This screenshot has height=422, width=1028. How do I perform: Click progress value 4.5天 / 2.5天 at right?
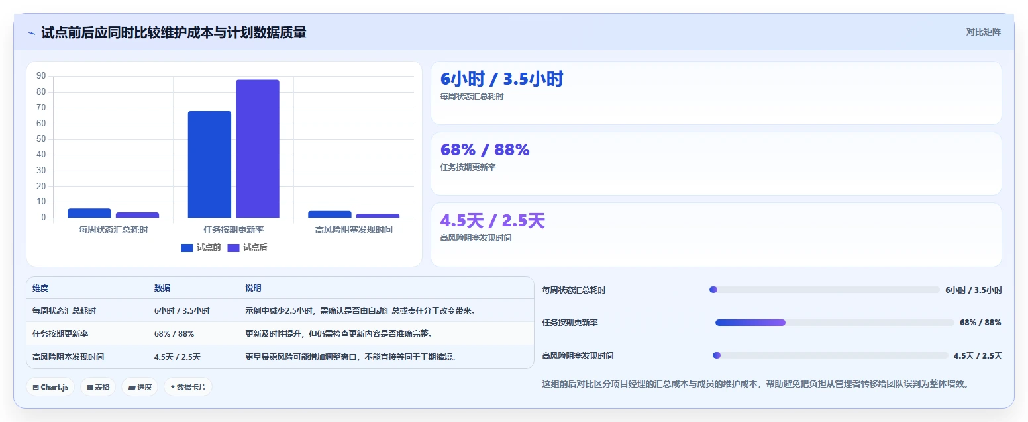[x=978, y=356]
